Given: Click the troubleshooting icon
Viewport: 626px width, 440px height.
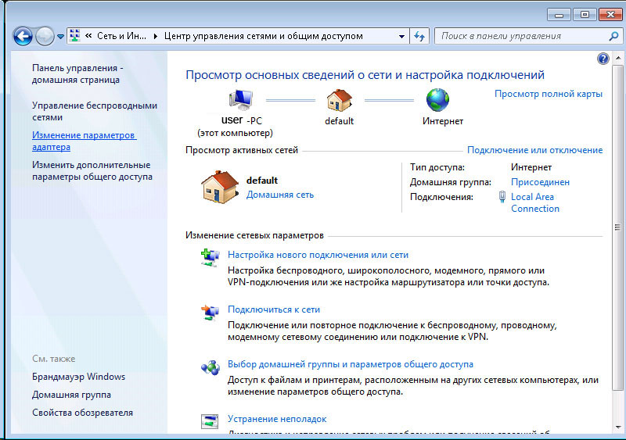Looking at the screenshot, I should (x=210, y=421).
